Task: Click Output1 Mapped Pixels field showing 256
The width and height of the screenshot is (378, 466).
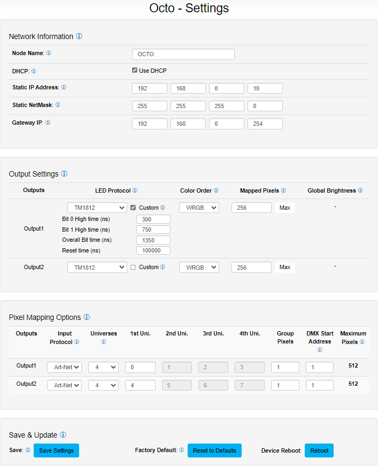Action: 251,208
